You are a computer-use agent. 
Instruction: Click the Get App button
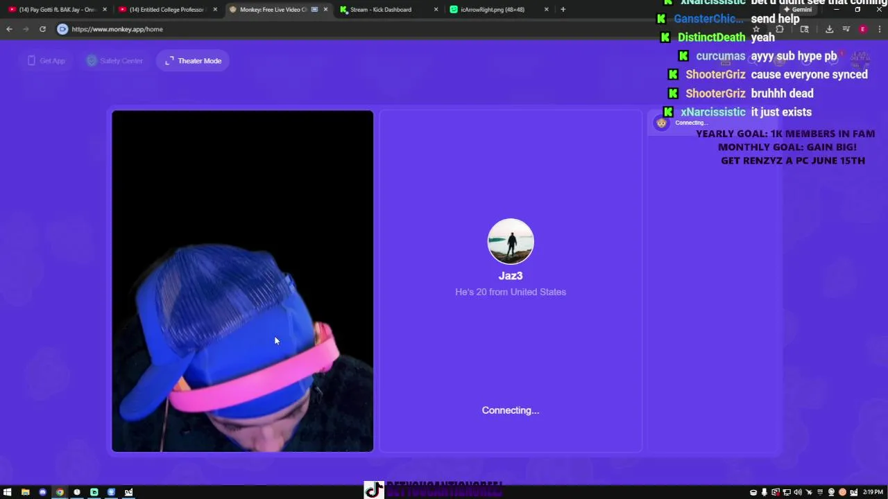pyautogui.click(x=46, y=61)
